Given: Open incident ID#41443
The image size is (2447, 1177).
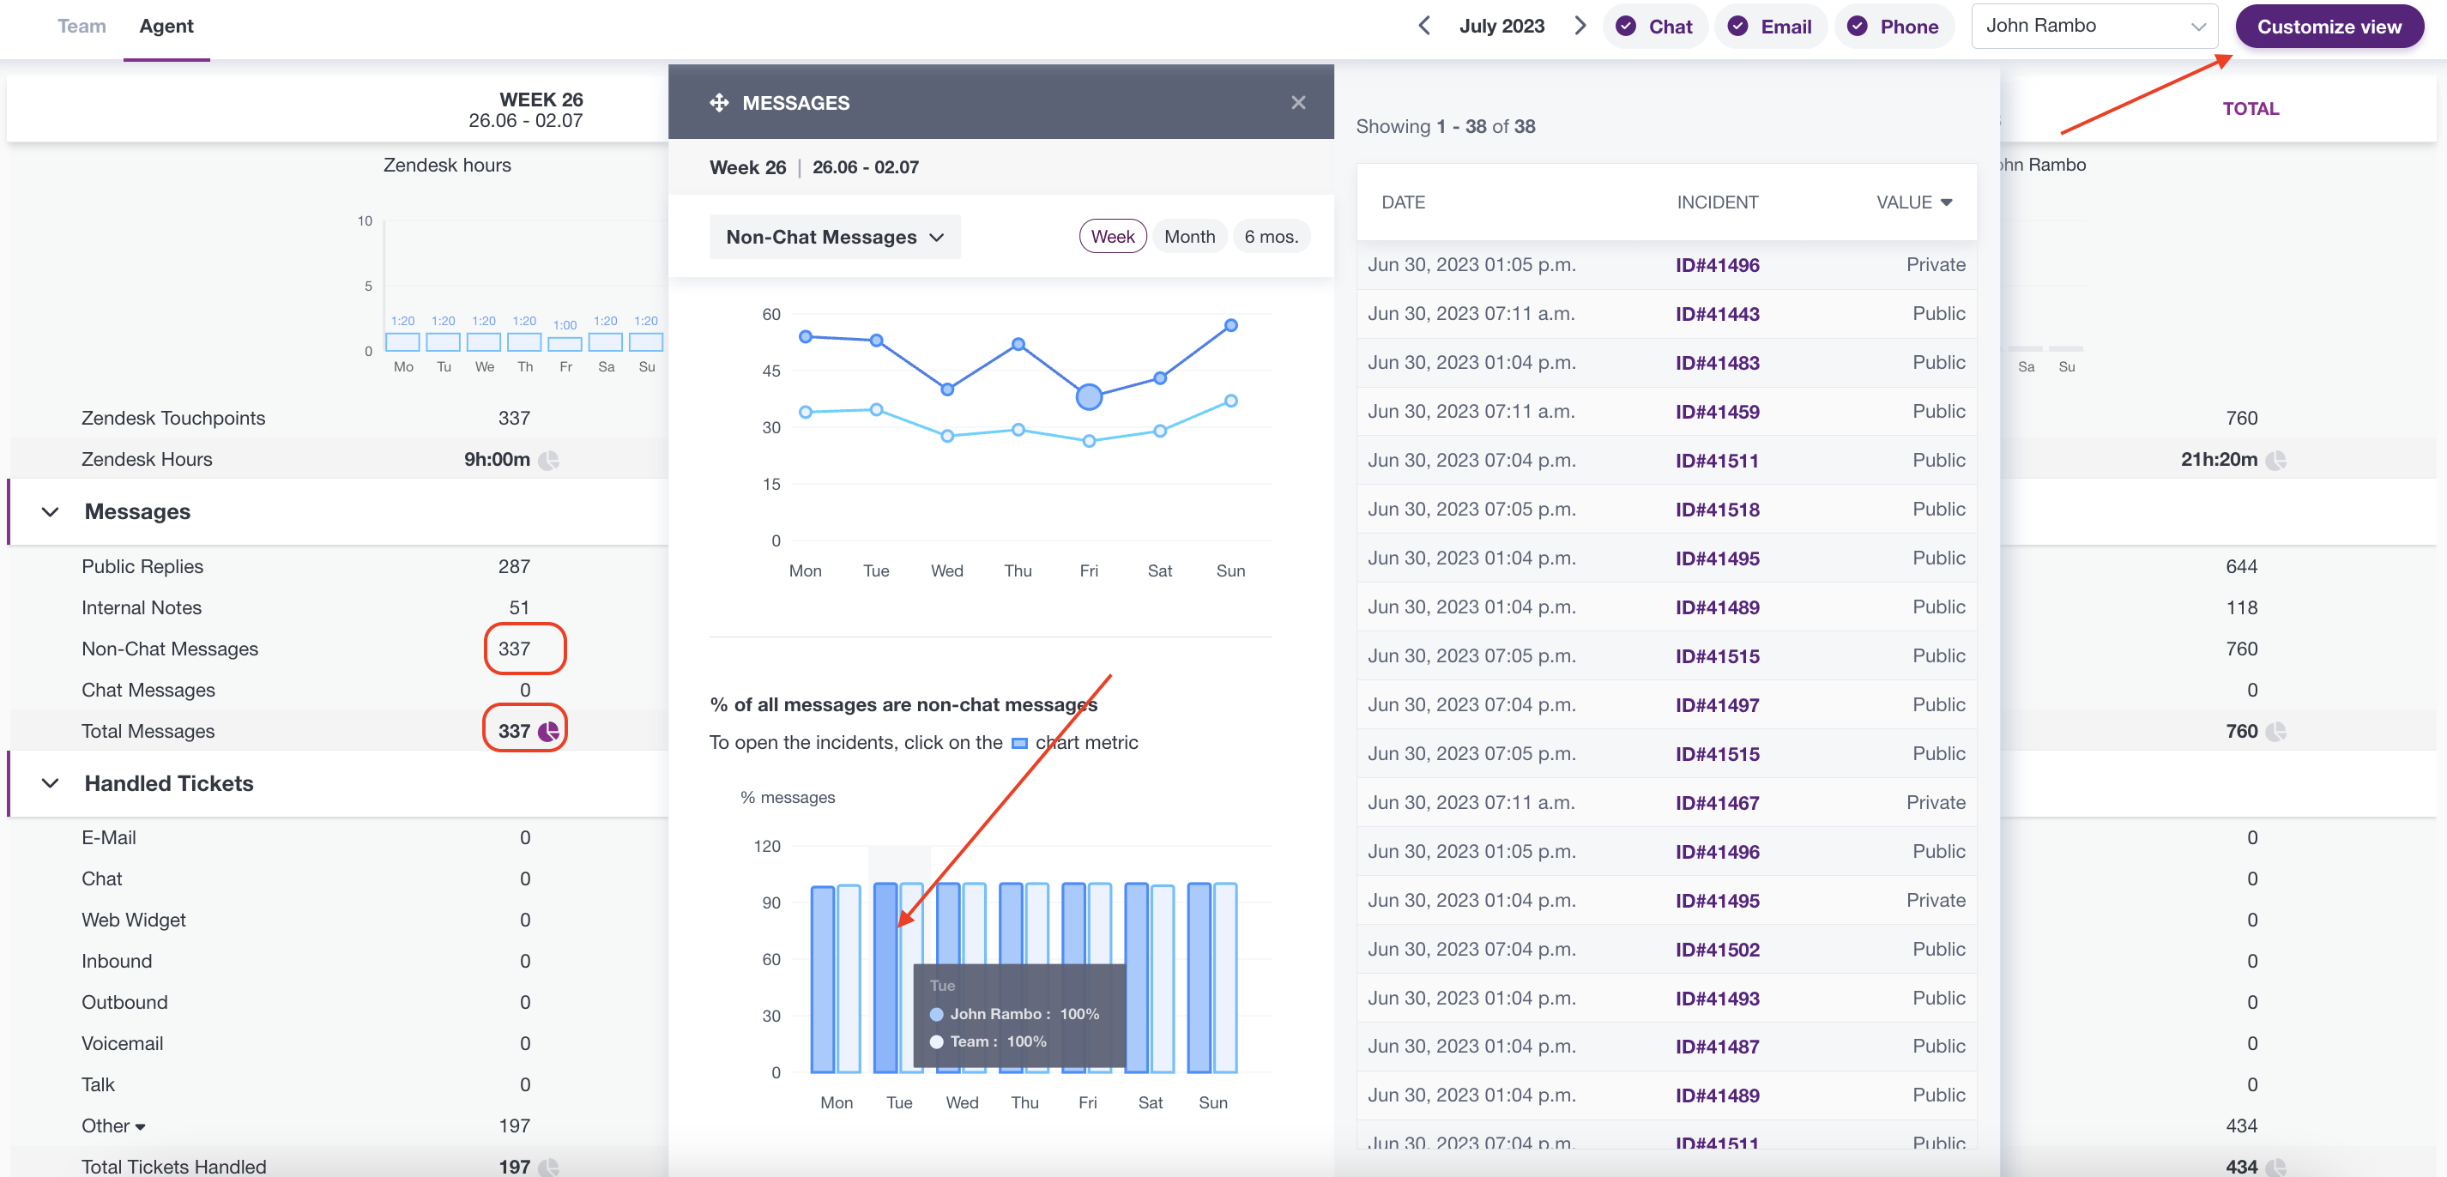Looking at the screenshot, I should pos(1717,313).
